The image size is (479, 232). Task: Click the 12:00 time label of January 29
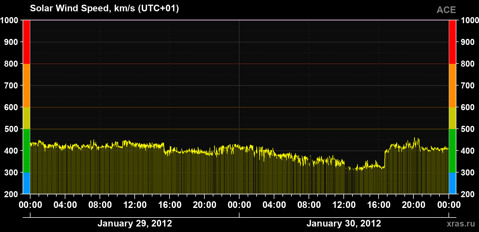[135, 205]
